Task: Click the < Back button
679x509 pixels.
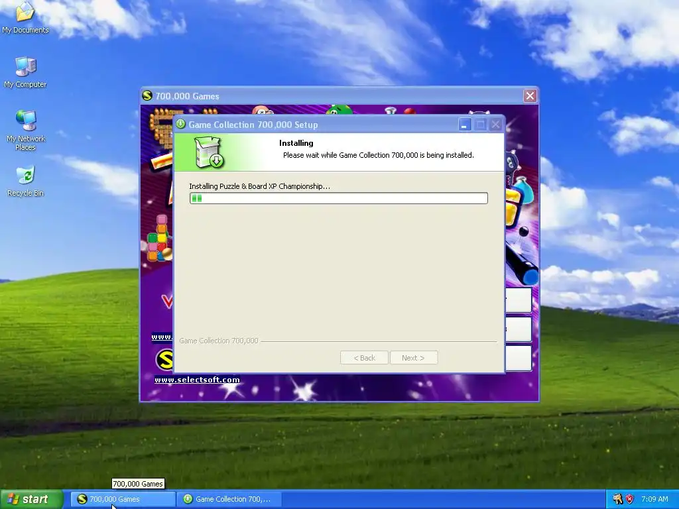Action: (364, 357)
